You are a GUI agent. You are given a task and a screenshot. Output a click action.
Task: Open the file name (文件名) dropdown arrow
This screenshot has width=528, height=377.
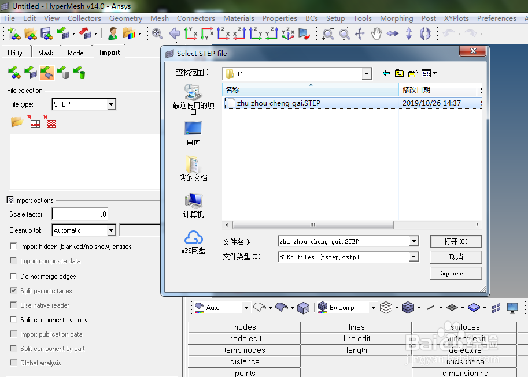click(x=414, y=241)
